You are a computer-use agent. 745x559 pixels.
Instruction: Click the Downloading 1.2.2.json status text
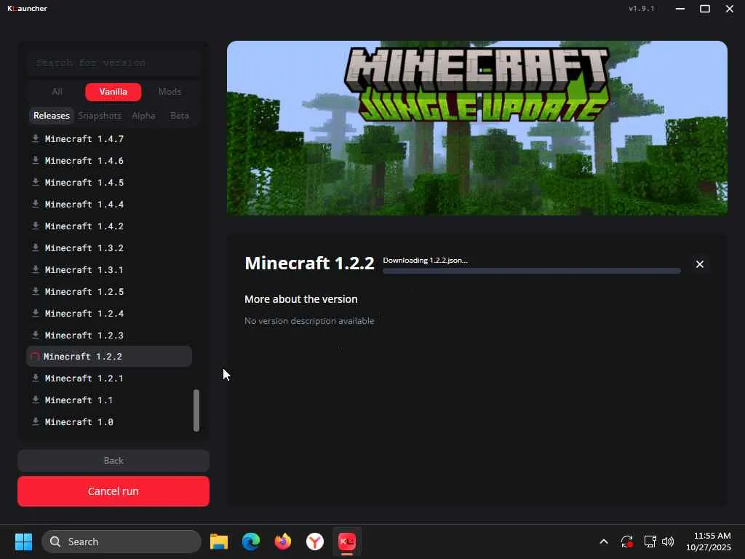click(425, 261)
